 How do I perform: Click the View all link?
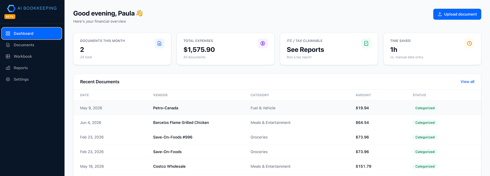click(x=467, y=82)
